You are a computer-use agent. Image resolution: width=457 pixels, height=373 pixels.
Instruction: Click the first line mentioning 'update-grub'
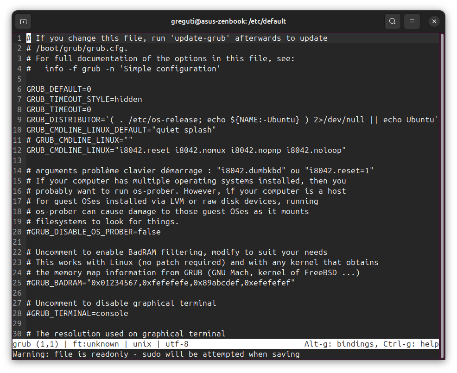(177, 38)
